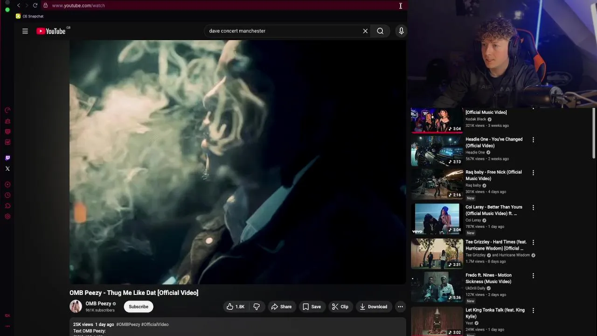The image size is (597, 336).
Task: Open Raq baby Free Nick thumbnail
Action: click(437, 184)
